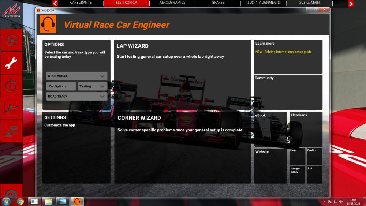
Task: Open the telemetry graph section
Action: click(11, 108)
